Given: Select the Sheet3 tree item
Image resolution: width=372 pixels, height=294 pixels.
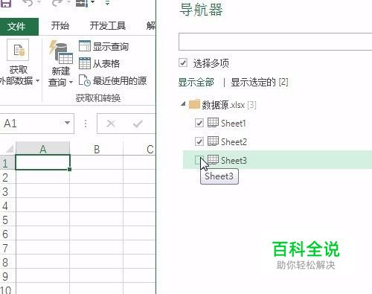Looking at the screenshot, I should (278, 160).
